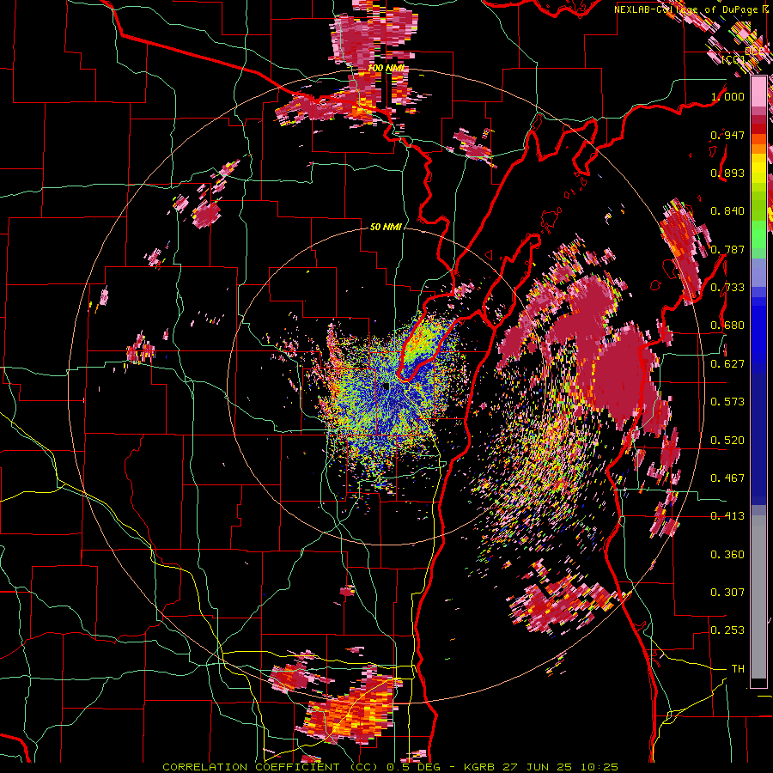The width and height of the screenshot is (773, 773).
Task: Click the 0.573 legend value
Action: (x=727, y=402)
